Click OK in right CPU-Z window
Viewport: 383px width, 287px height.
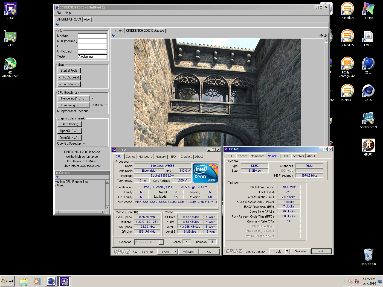click(x=321, y=251)
